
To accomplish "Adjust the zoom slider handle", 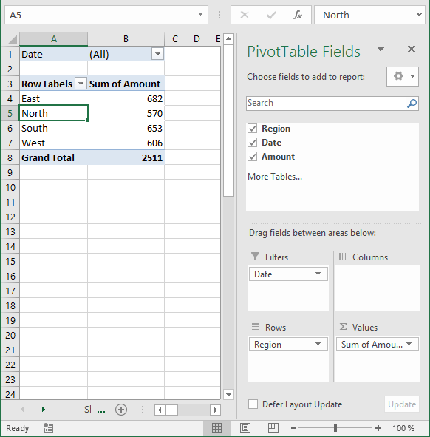I will pos(335,428).
